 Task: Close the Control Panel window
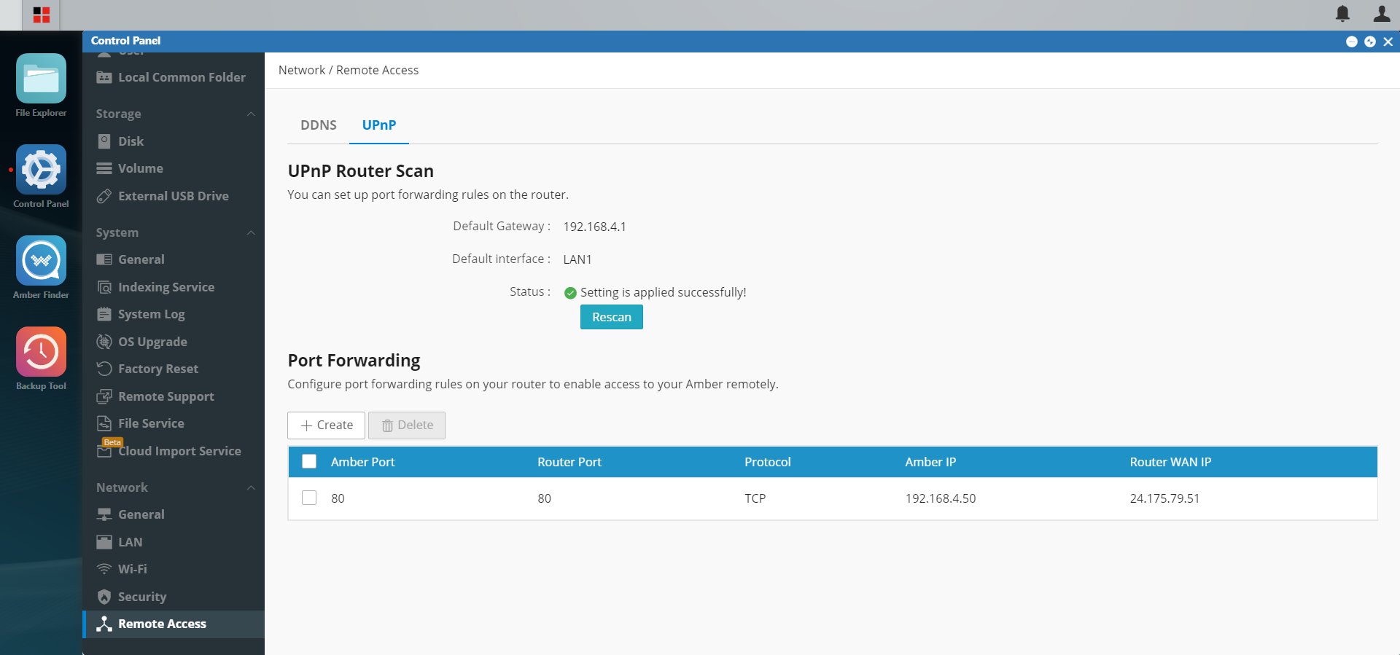coord(1388,42)
